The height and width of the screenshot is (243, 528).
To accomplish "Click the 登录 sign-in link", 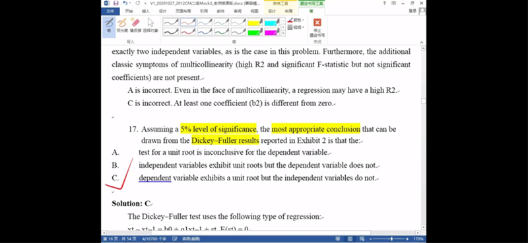I will point(412,11).
